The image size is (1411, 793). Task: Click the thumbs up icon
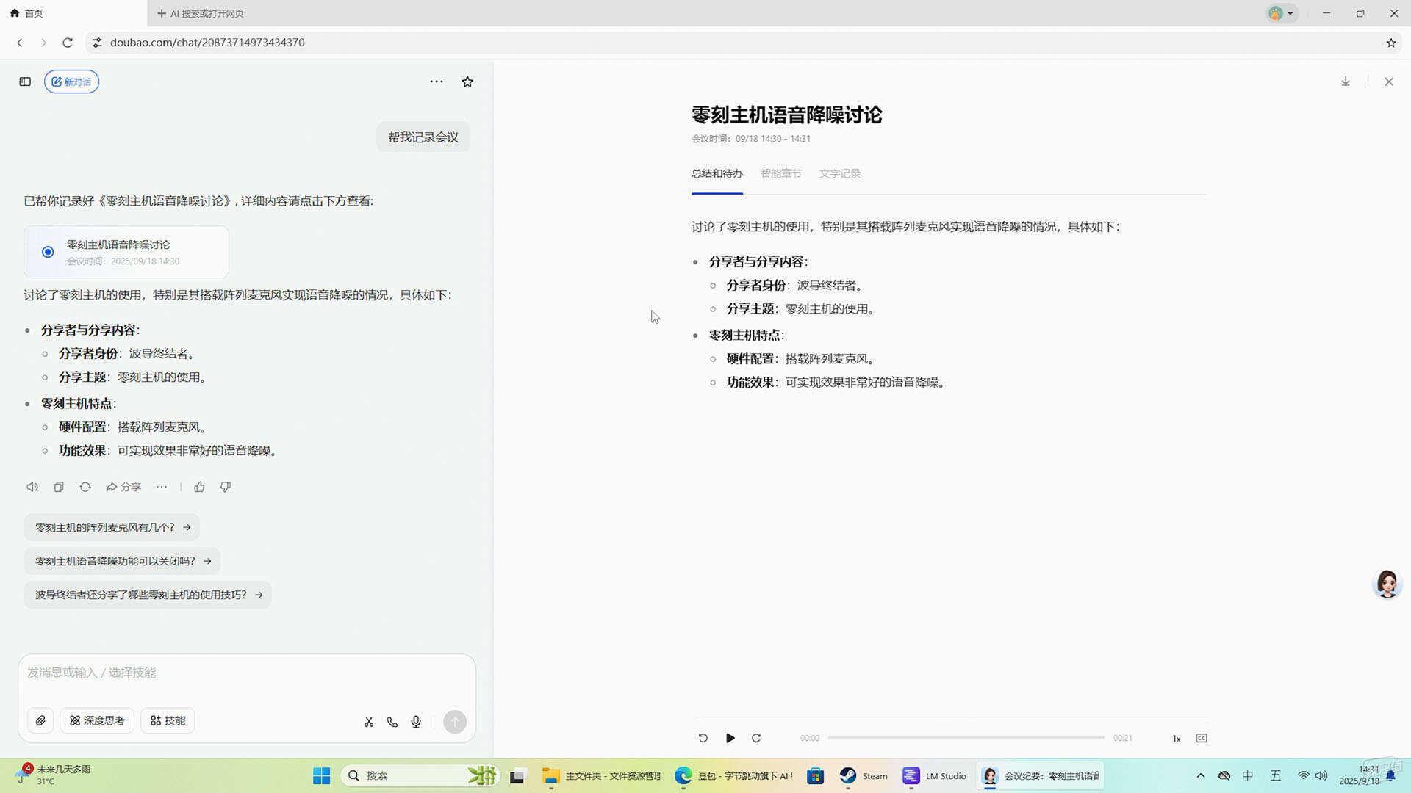point(199,487)
